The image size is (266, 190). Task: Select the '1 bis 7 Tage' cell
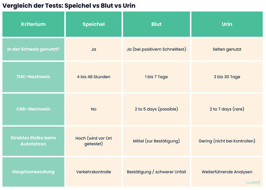coord(156,77)
